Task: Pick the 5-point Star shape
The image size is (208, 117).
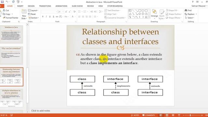Action: click(x=146, y=17)
